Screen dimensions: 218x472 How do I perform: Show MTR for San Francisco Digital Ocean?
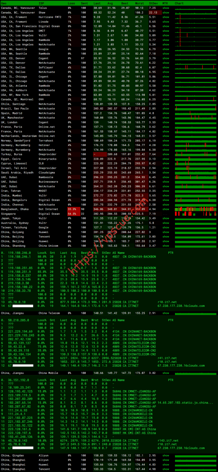[x=166, y=26]
